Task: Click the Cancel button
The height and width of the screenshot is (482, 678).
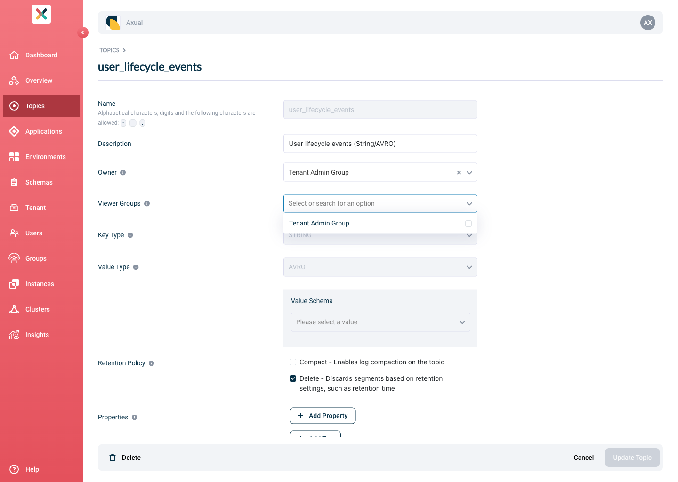Action: [x=584, y=458]
